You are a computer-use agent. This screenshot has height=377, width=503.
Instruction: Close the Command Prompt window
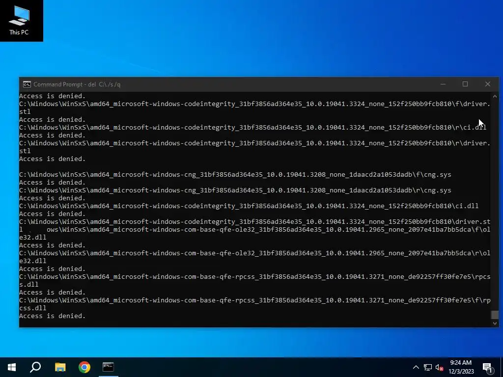[x=488, y=84]
